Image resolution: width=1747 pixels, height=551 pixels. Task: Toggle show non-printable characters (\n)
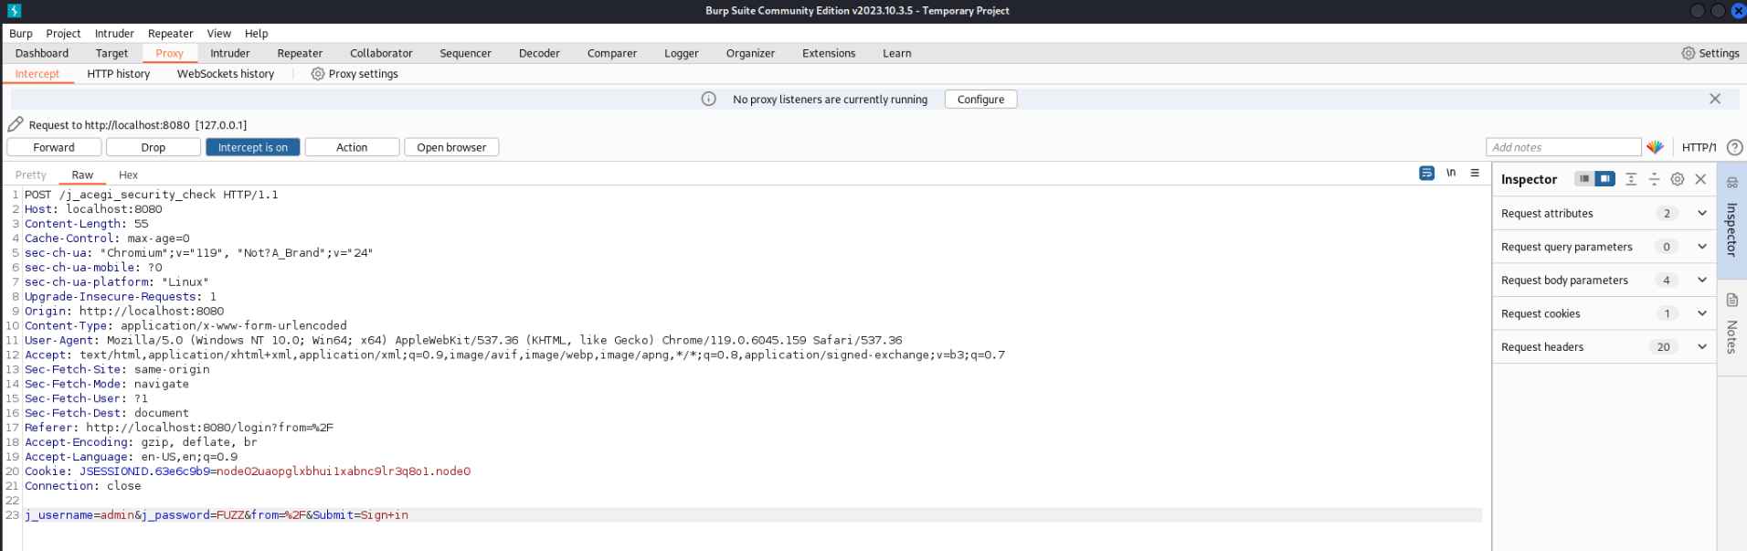pos(1451,173)
